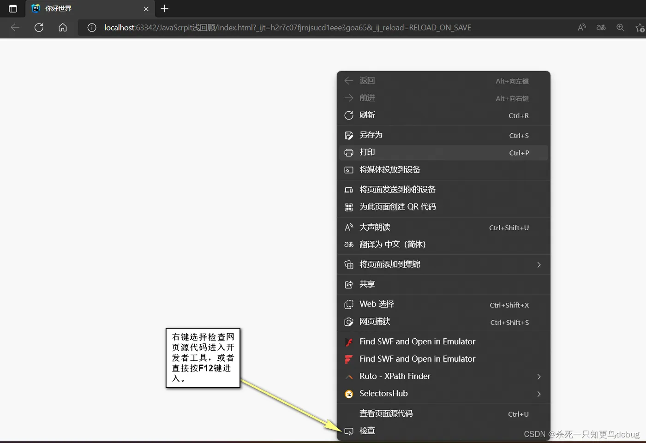Viewport: 646px width, 443px height.
Task: Select Web 选择 menu entry
Action: pos(443,305)
